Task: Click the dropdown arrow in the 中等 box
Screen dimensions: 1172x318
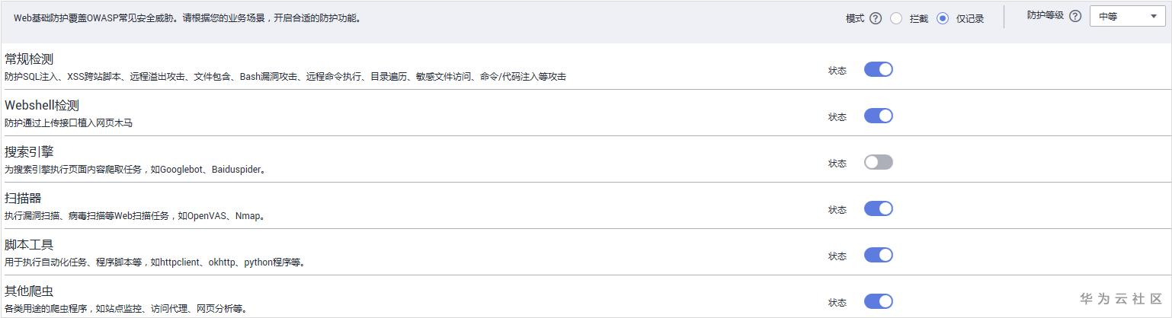Action: click(x=1153, y=17)
